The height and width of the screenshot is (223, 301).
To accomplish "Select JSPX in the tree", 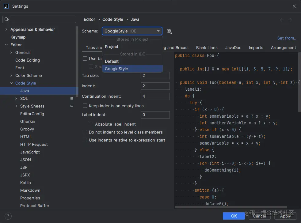I will coord(25,175).
